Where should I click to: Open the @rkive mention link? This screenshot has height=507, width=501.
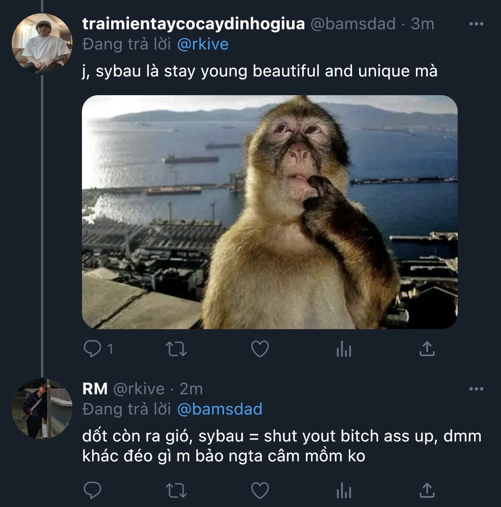pyautogui.click(x=203, y=44)
